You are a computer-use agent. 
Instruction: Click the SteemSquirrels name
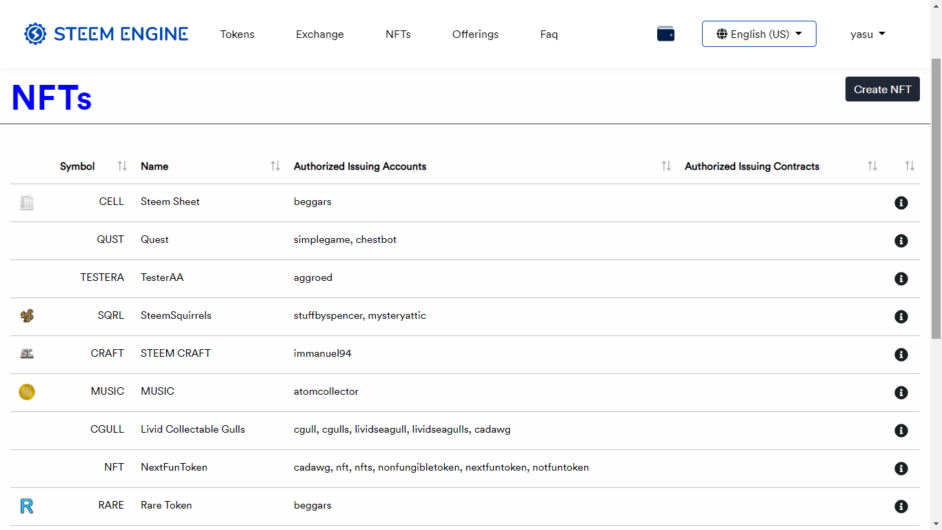pos(176,315)
